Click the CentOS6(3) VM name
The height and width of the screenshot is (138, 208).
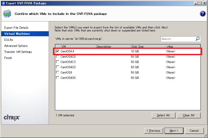[x=68, y=57]
